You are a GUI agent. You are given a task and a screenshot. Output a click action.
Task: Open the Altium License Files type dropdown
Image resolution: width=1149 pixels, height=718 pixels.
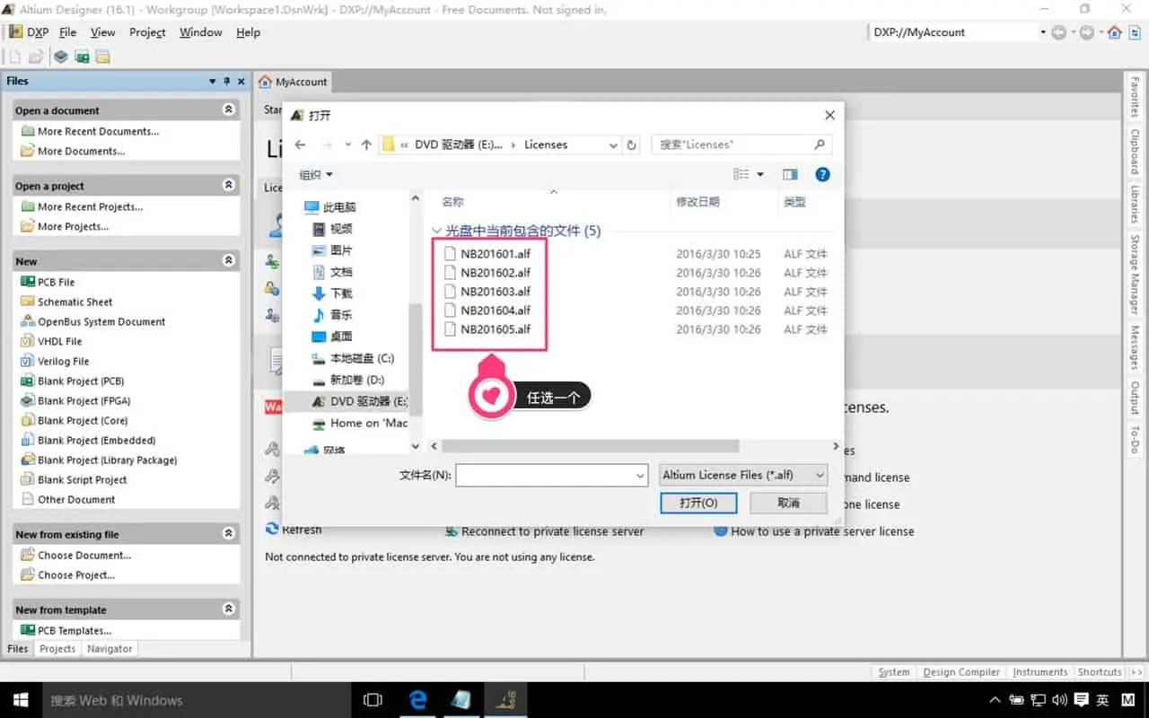[x=743, y=476]
